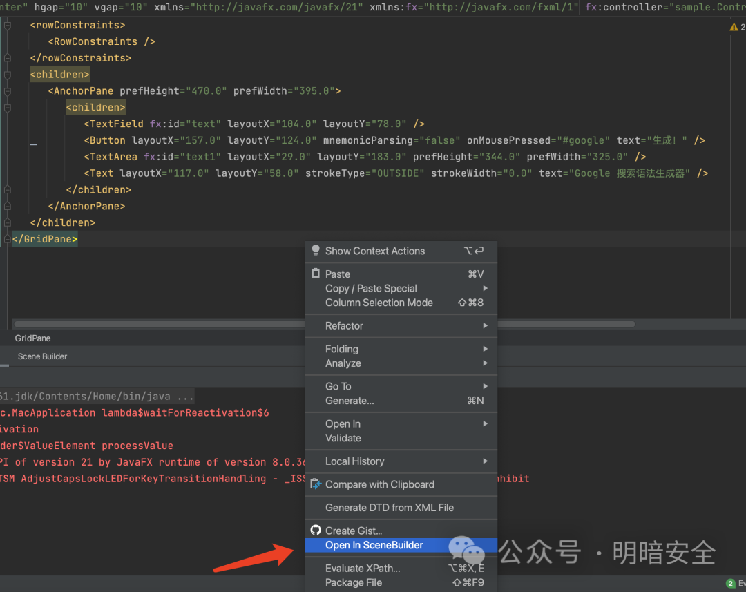
Task: Click the console line mentioning JavaFX runtime version
Action: [x=153, y=462]
